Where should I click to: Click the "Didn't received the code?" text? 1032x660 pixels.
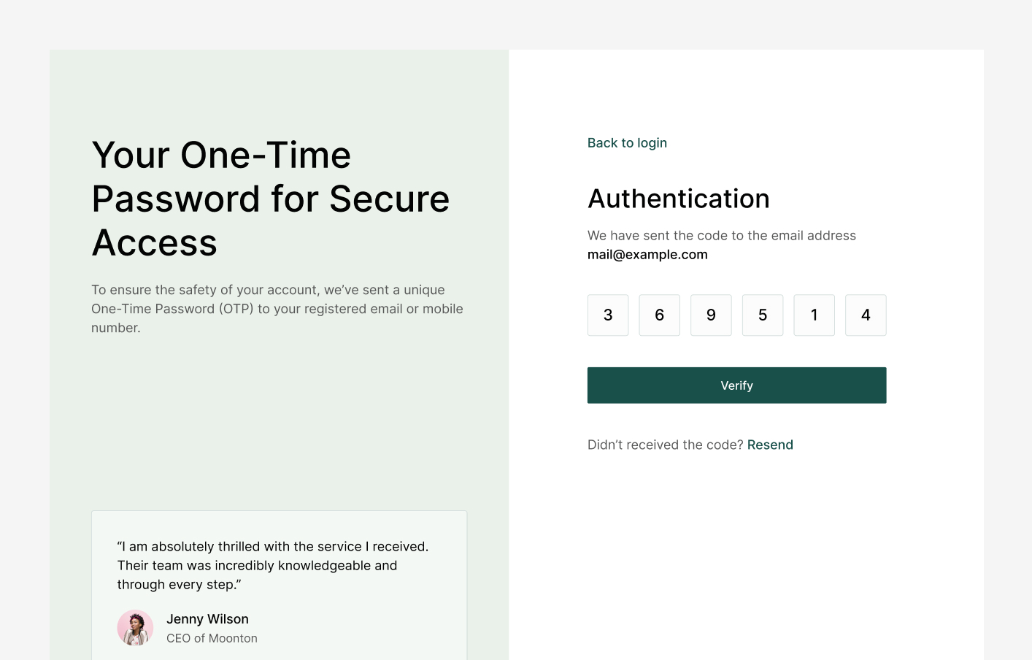pos(666,445)
